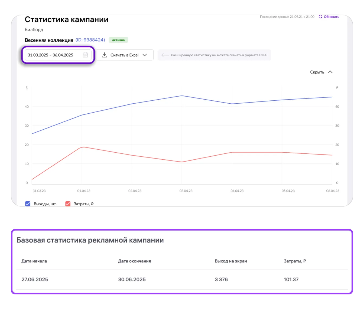Expand the Скачать в Excel dropdown chevron
364x309 pixels.
[x=145, y=55]
